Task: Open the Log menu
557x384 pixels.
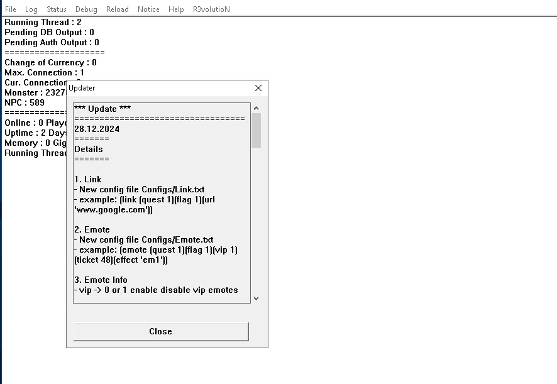Action: 31,9
